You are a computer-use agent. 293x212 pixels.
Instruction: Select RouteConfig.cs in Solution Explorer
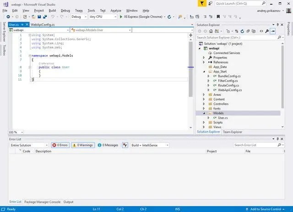228,85
